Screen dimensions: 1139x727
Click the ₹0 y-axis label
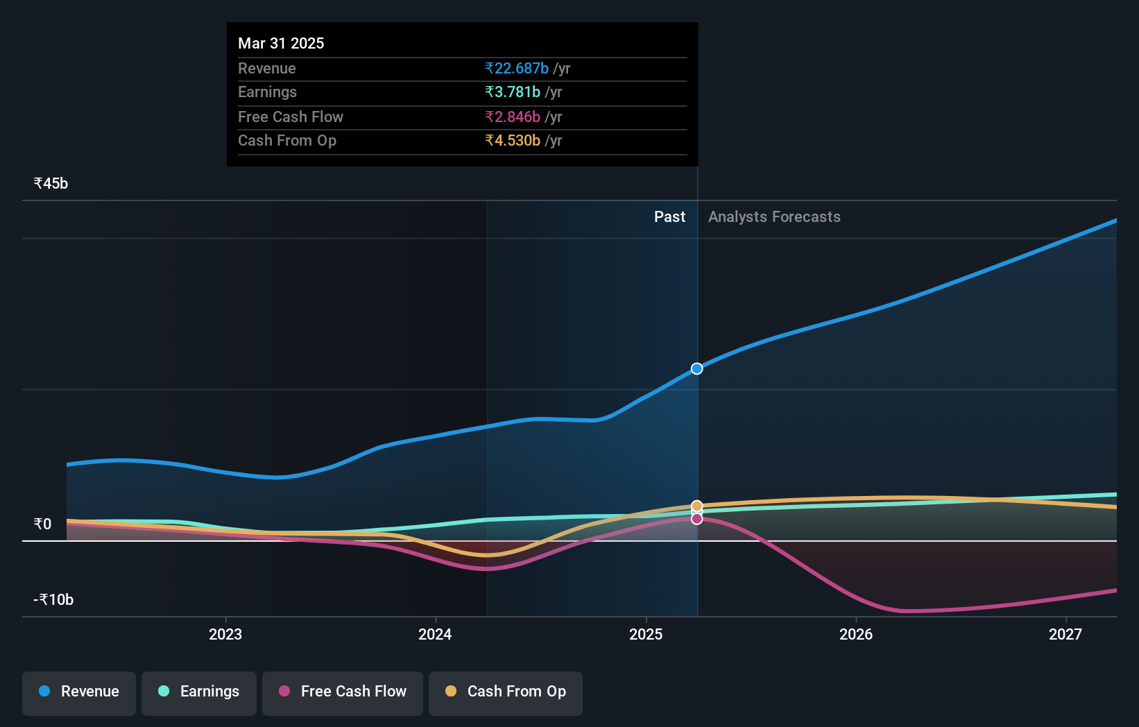click(x=42, y=524)
